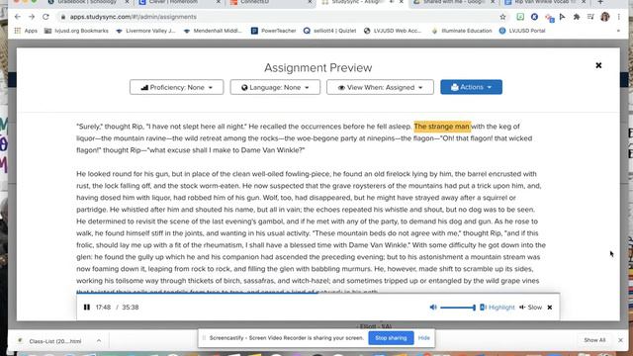The width and height of the screenshot is (633, 356).
Task: Open the LVJUSD Portal bookmark
Action: click(x=522, y=31)
